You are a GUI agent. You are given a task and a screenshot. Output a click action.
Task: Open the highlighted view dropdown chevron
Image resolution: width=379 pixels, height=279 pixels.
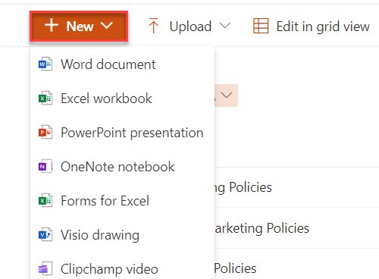pos(227,96)
